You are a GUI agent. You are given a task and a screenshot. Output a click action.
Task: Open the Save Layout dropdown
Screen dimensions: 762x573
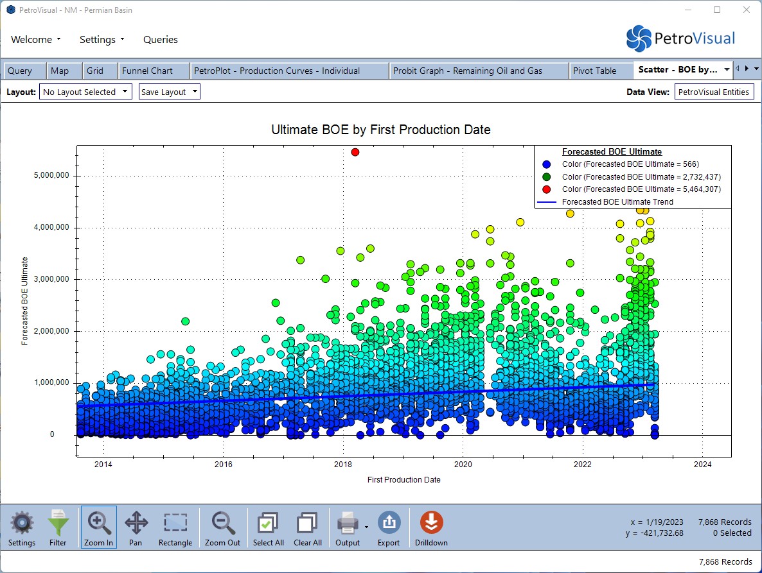pos(169,92)
